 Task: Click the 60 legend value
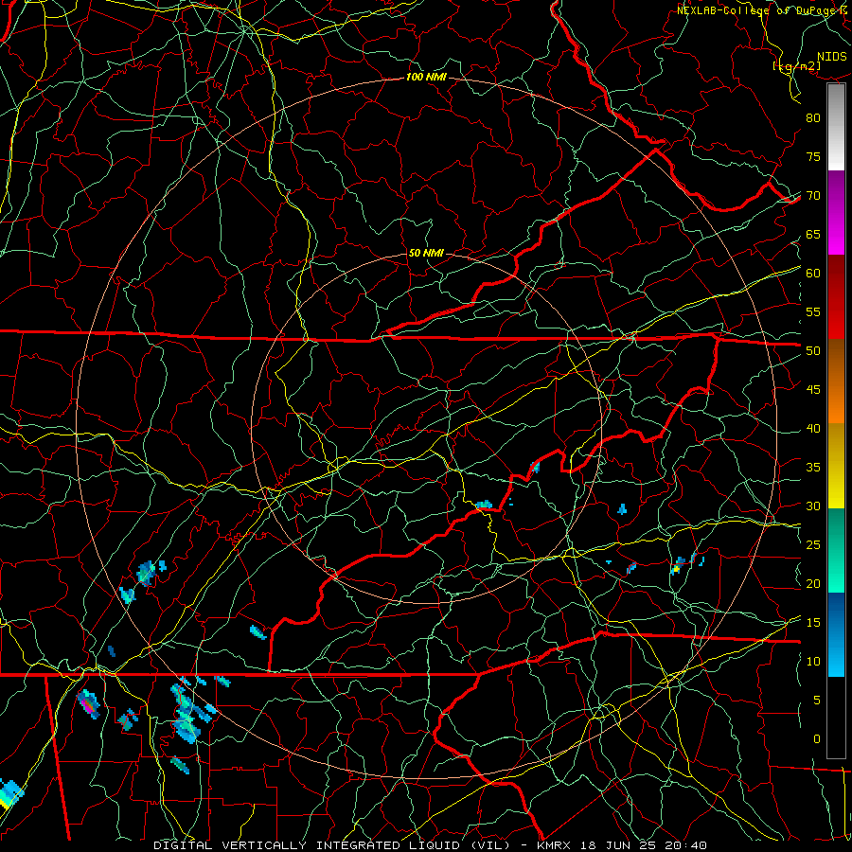pyautogui.click(x=813, y=274)
